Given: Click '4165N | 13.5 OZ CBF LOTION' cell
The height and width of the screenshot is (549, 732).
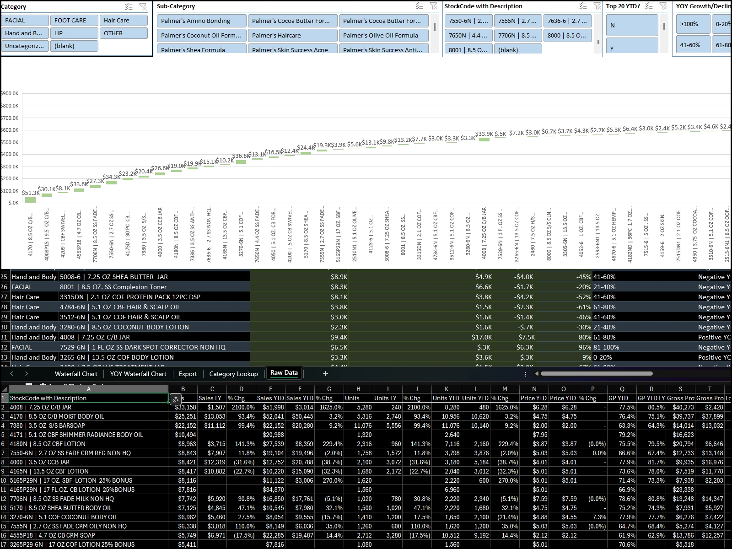Looking at the screenshot, I should (x=88, y=471).
